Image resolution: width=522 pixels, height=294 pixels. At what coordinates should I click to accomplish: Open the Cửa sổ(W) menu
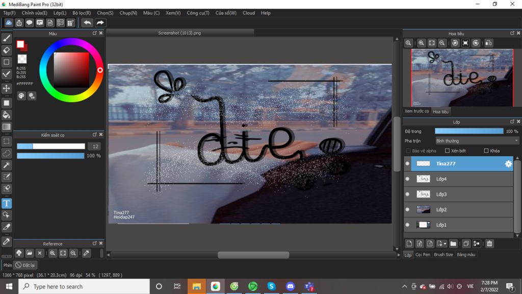[226, 13]
